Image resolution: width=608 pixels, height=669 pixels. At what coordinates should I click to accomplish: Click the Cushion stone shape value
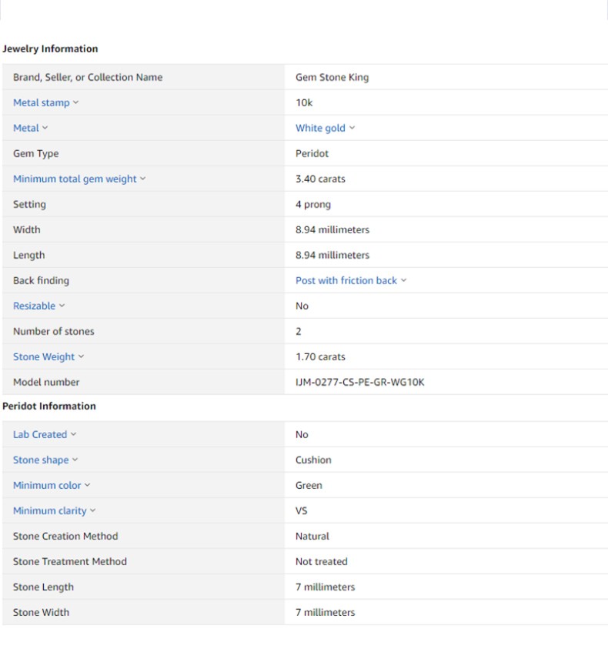313,460
